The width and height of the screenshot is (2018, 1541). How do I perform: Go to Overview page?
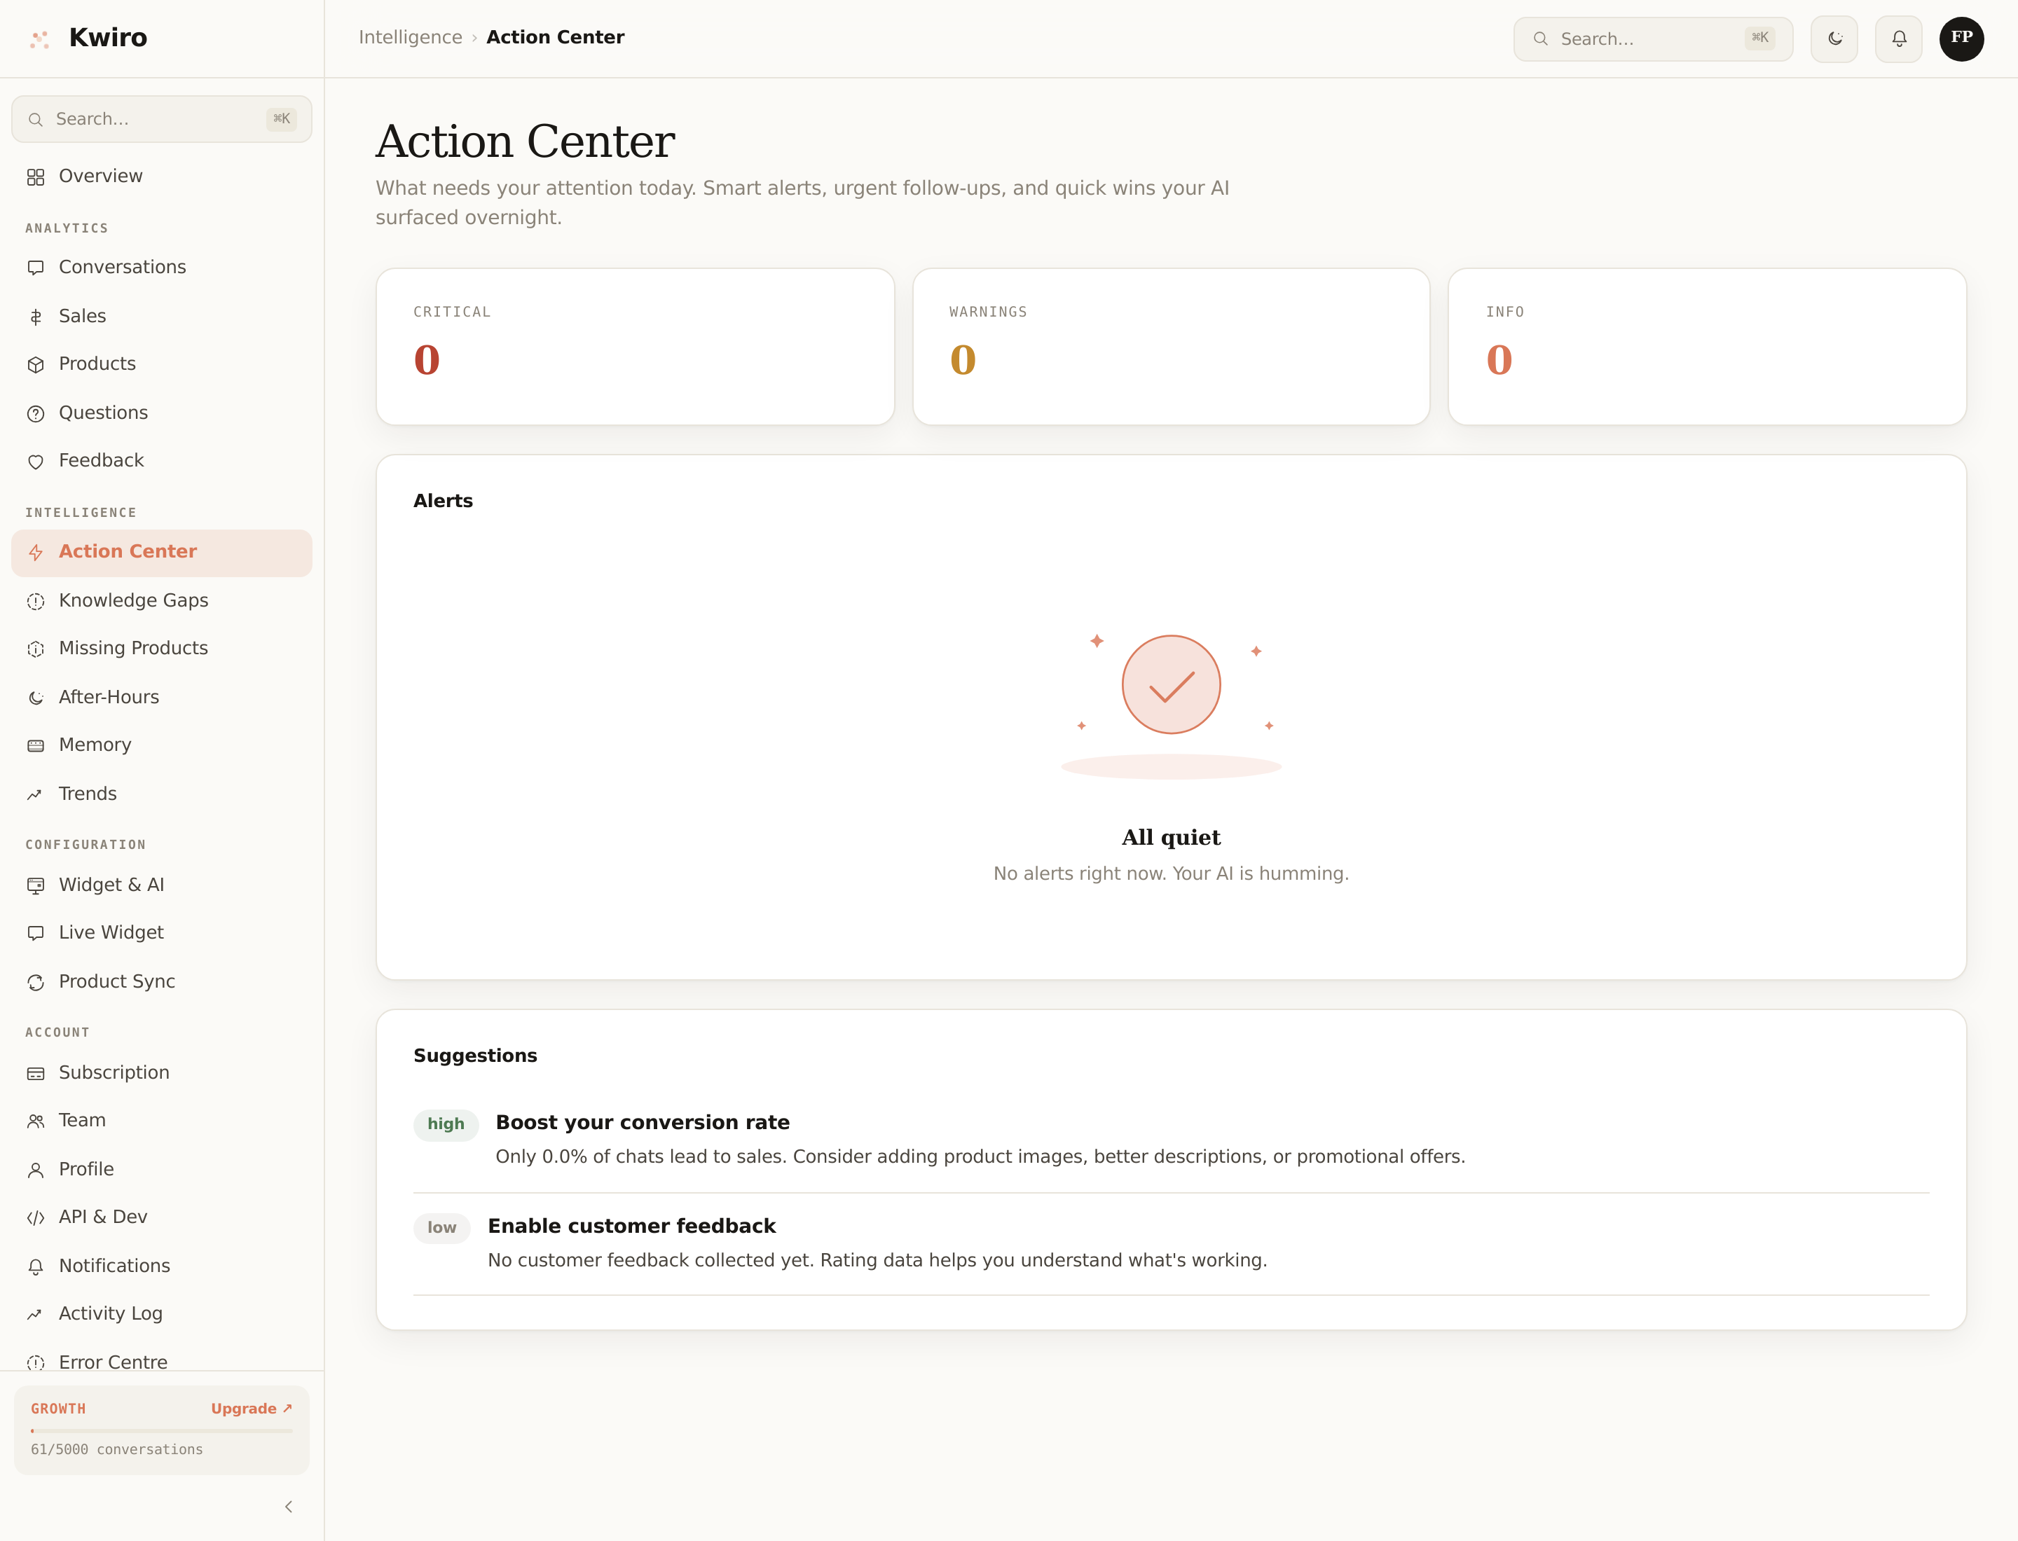[162, 176]
